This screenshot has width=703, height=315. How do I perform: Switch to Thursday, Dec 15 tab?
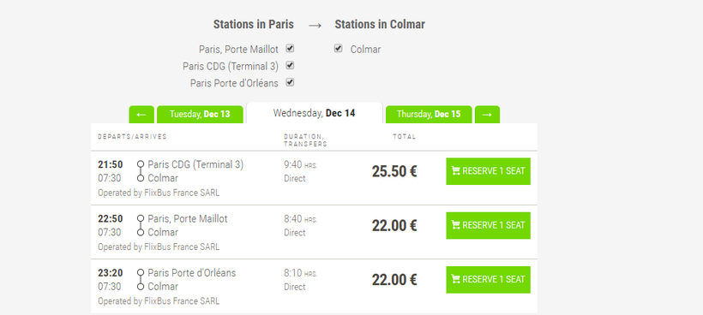[x=429, y=115]
